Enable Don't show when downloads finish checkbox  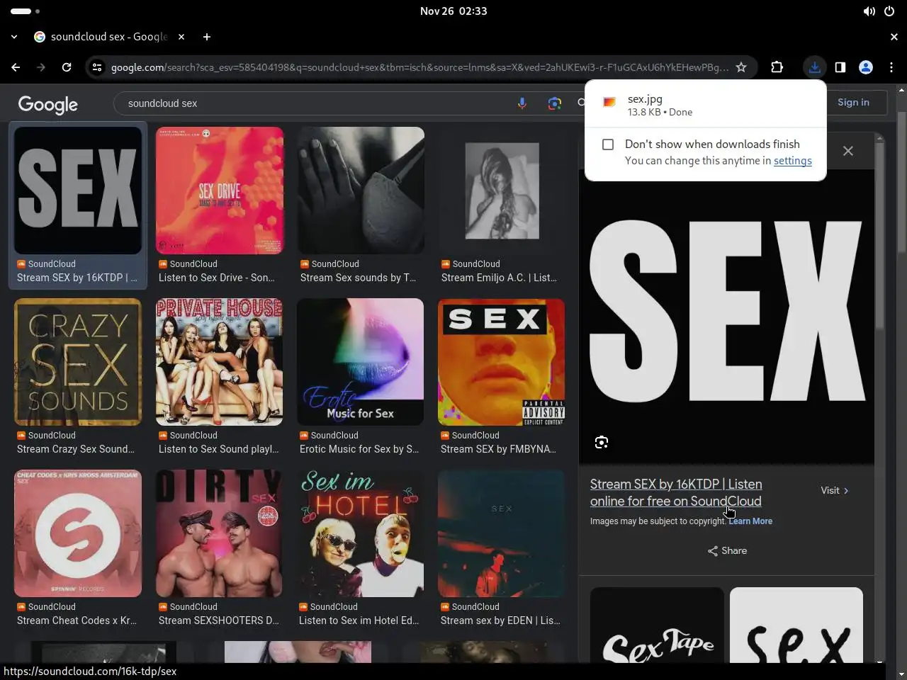pyautogui.click(x=608, y=144)
